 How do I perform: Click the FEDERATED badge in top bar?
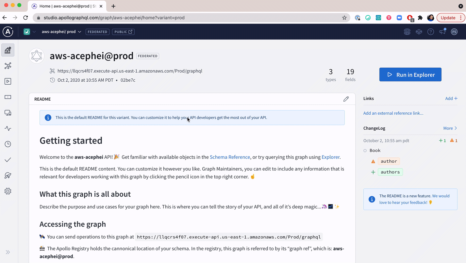pos(97,32)
